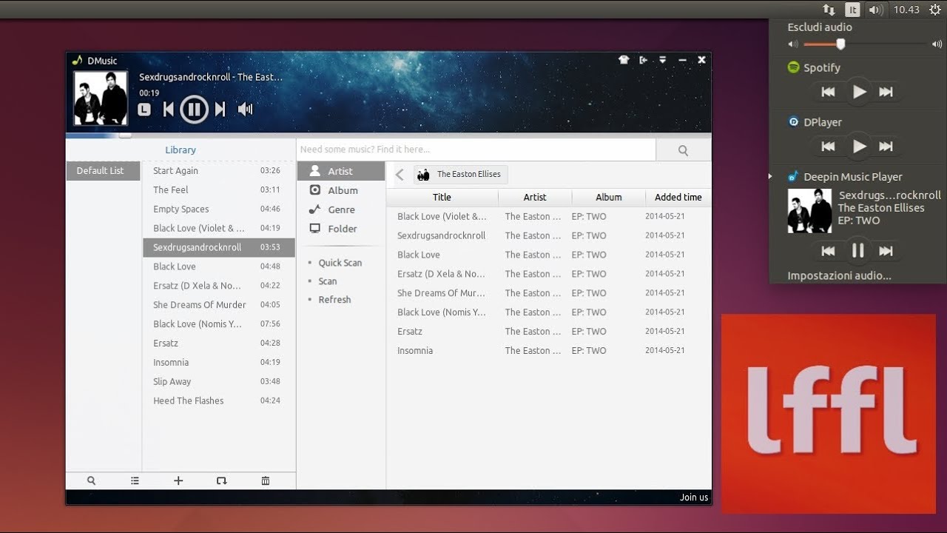947x533 pixels.
Task: Click 'Black Love' row in library table
Action: coord(548,255)
